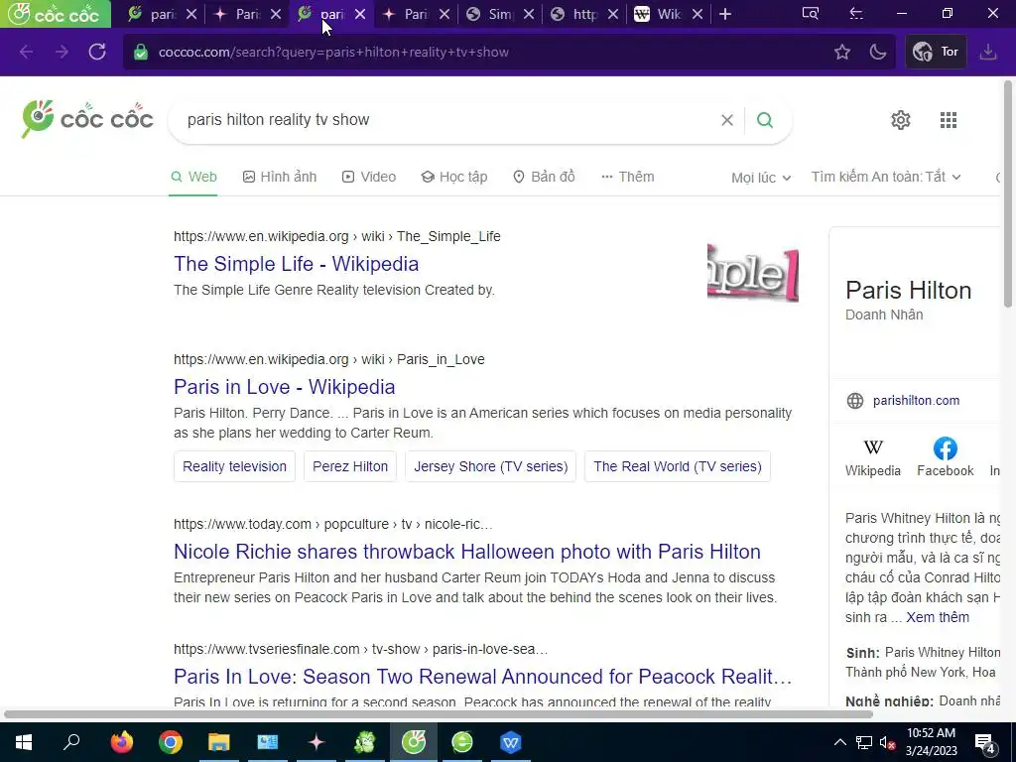Open The Simple Life - Wikipedia result
This screenshot has width=1016, height=762.
296,264
